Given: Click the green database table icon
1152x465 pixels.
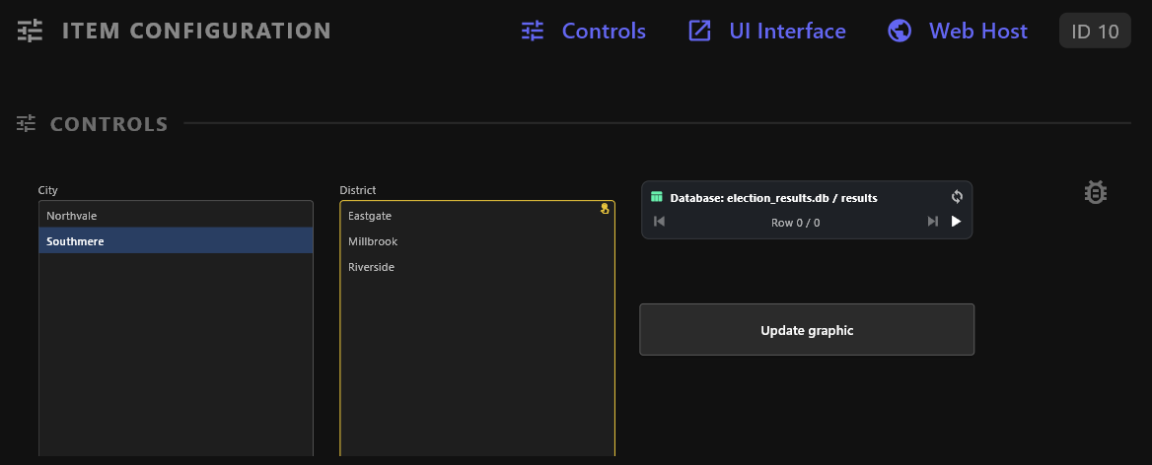Looking at the screenshot, I should (657, 197).
